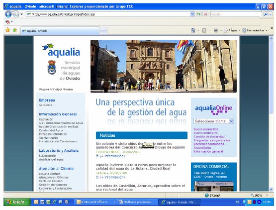Image resolution: width=276 pixels, height=210 pixels.
Task: Expand the address bar history dropdown arrow
Action: pos(192,14)
